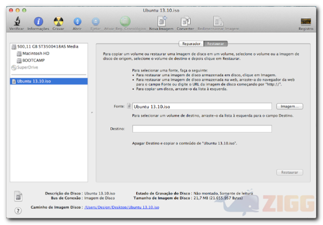Open the Registro log icon
323x225 pixels.
click(306, 21)
